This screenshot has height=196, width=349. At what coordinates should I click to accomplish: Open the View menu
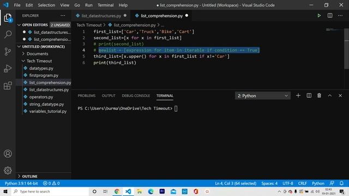(64, 5)
